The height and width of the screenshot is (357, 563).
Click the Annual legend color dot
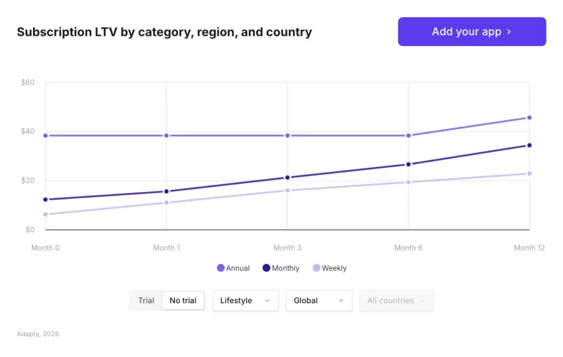pyautogui.click(x=220, y=268)
